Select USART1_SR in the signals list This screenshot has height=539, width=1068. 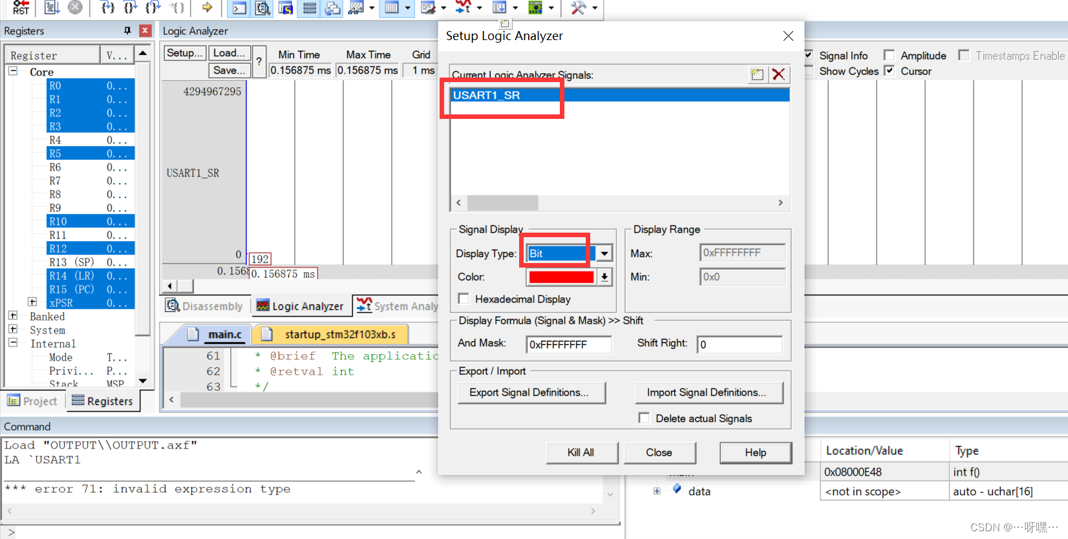pos(619,95)
